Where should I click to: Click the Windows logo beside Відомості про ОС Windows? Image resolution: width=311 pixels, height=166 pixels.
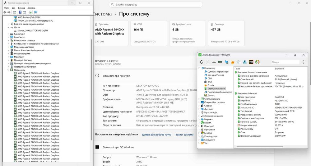click(97, 147)
